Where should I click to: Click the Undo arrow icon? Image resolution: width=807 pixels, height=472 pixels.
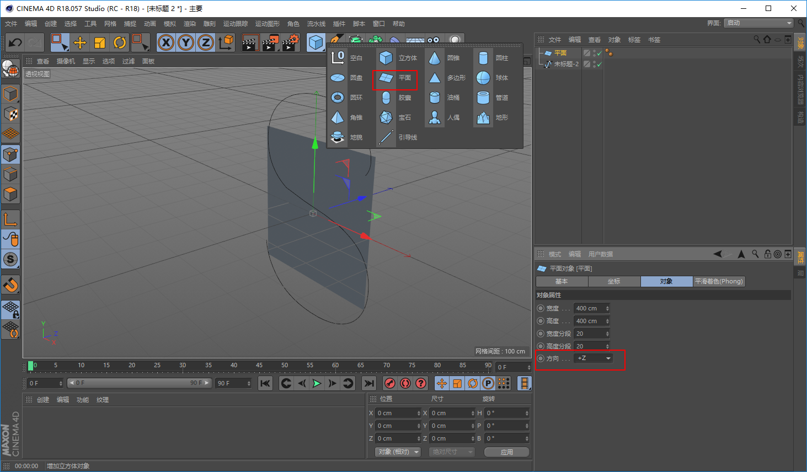[15, 42]
